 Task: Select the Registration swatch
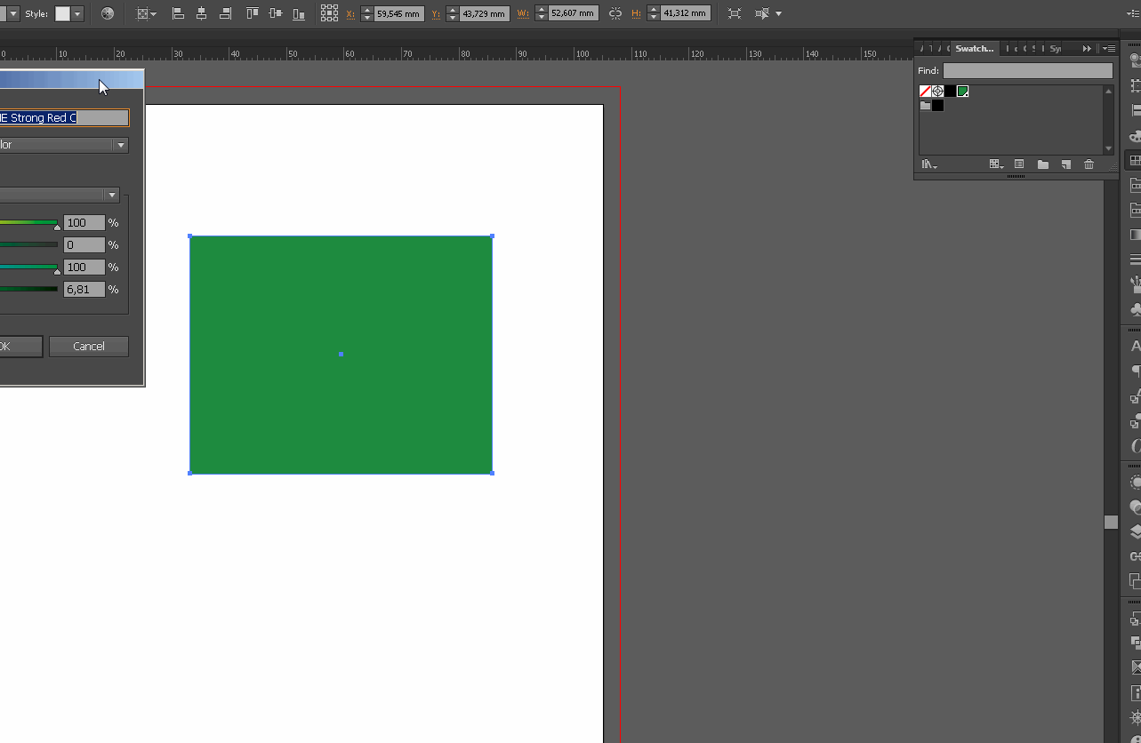coord(937,92)
